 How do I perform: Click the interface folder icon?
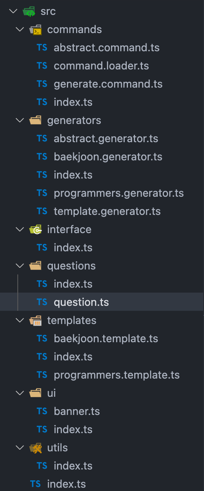[x=36, y=229]
